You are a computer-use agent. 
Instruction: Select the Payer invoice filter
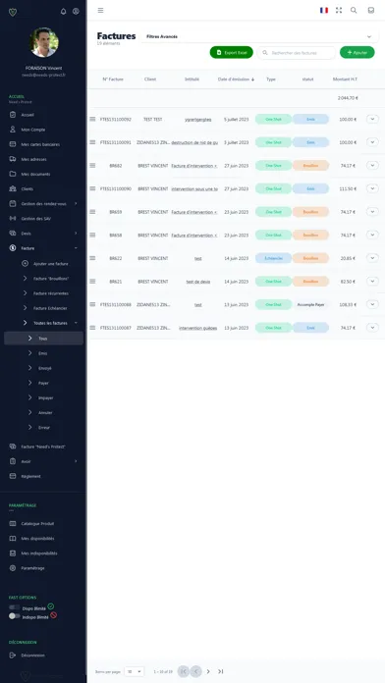click(x=43, y=383)
